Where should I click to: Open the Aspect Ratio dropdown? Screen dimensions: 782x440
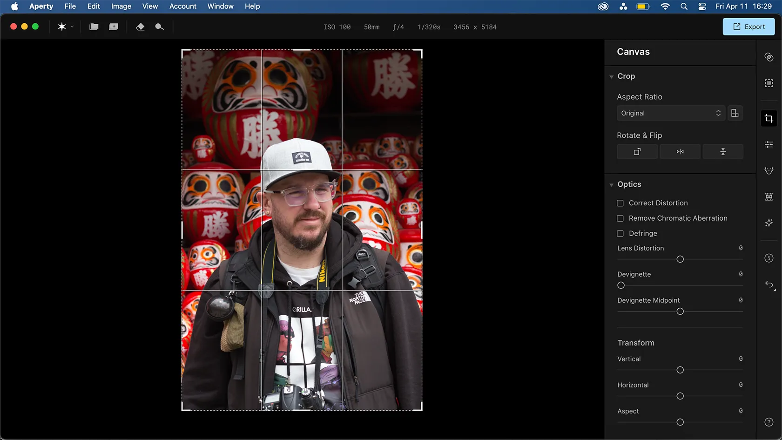(670, 113)
